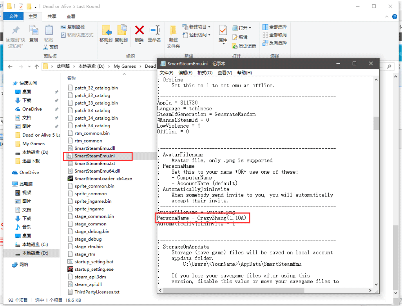Select file ThirdPartyLicenses.txt

coord(94,292)
